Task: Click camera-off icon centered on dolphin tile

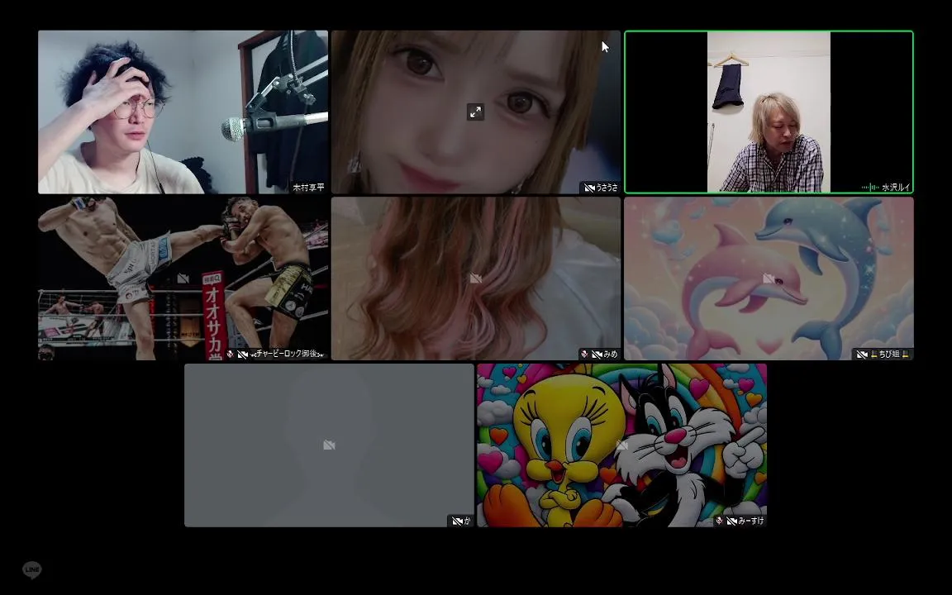Action: coord(768,278)
